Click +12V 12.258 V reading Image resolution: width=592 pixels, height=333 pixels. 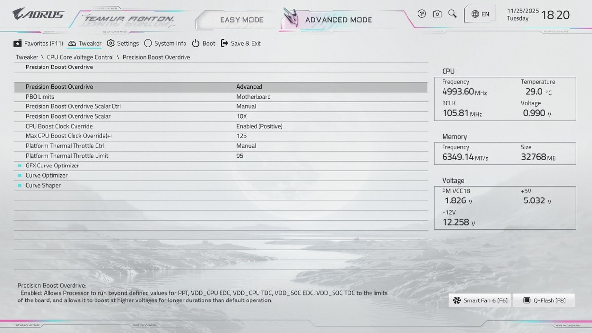(459, 222)
